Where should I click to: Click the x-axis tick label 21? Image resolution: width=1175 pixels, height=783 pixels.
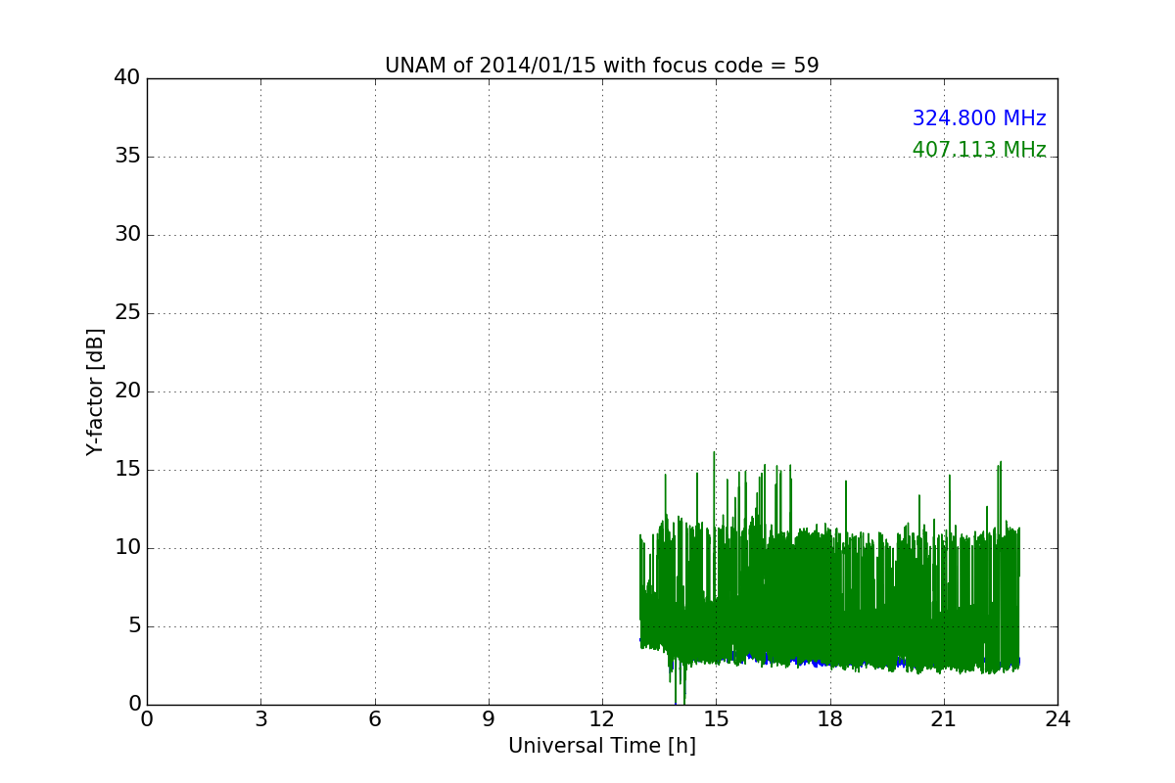[944, 719]
